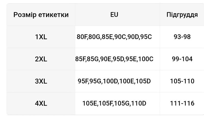Click the 105-110 underbust measurement cell
This screenshot has width=204, height=118.
(x=182, y=81)
